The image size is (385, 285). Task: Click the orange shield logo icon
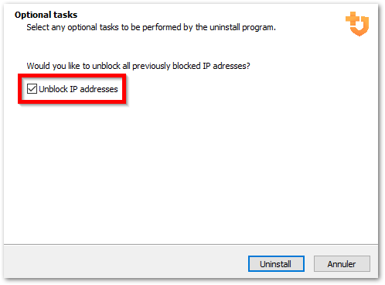tap(357, 24)
